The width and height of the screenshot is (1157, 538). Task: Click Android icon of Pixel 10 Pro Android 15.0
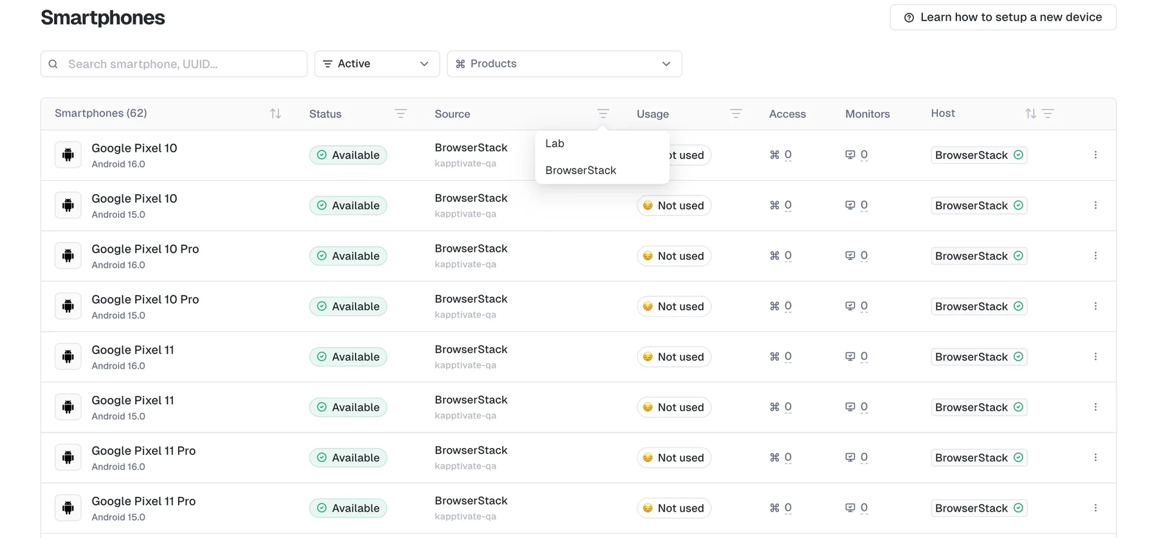pyautogui.click(x=68, y=307)
